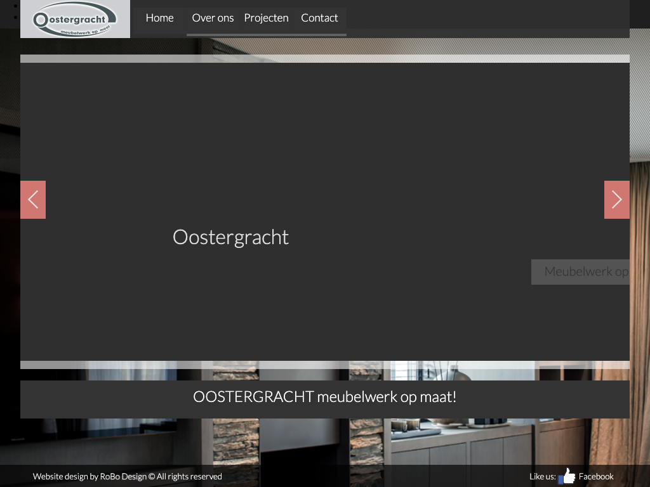The image size is (650, 487).
Task: Click the 'Oostergracht' slide title
Action: [x=230, y=237]
